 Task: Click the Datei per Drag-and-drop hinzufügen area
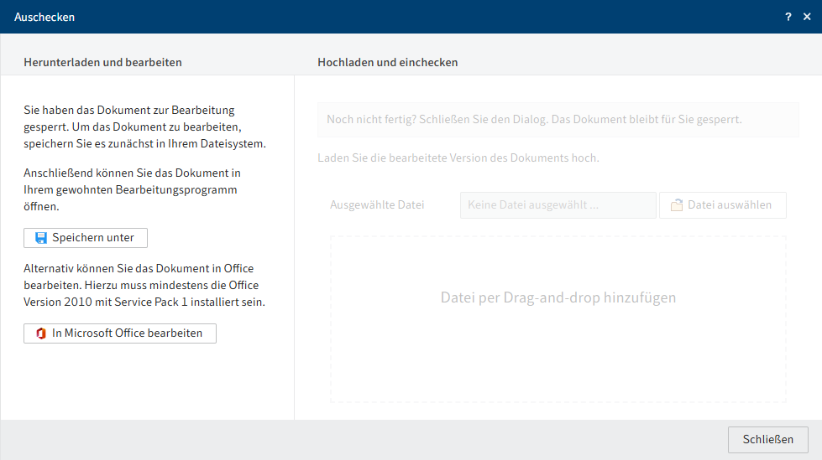[558, 319]
